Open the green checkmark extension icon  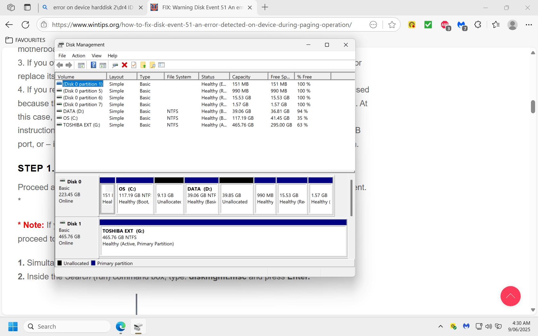pos(428,25)
